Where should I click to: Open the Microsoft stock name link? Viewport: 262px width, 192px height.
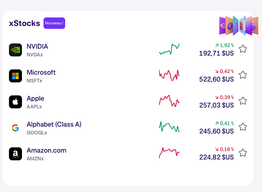tap(41, 72)
